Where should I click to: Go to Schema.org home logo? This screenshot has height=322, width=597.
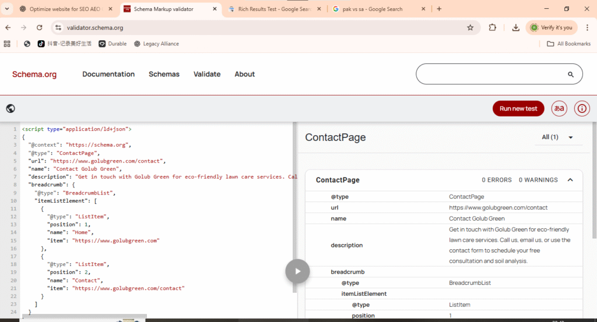coord(34,74)
